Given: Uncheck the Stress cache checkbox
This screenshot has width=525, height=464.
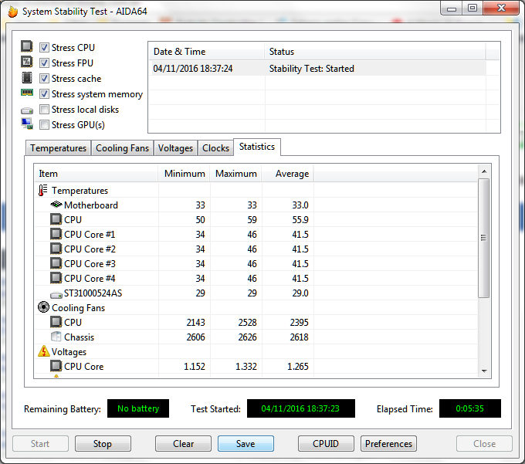Looking at the screenshot, I should [x=44, y=79].
